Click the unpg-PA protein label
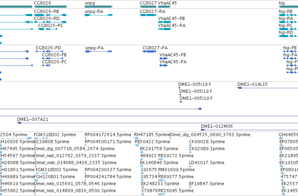298x196 pixels. tap(95, 48)
